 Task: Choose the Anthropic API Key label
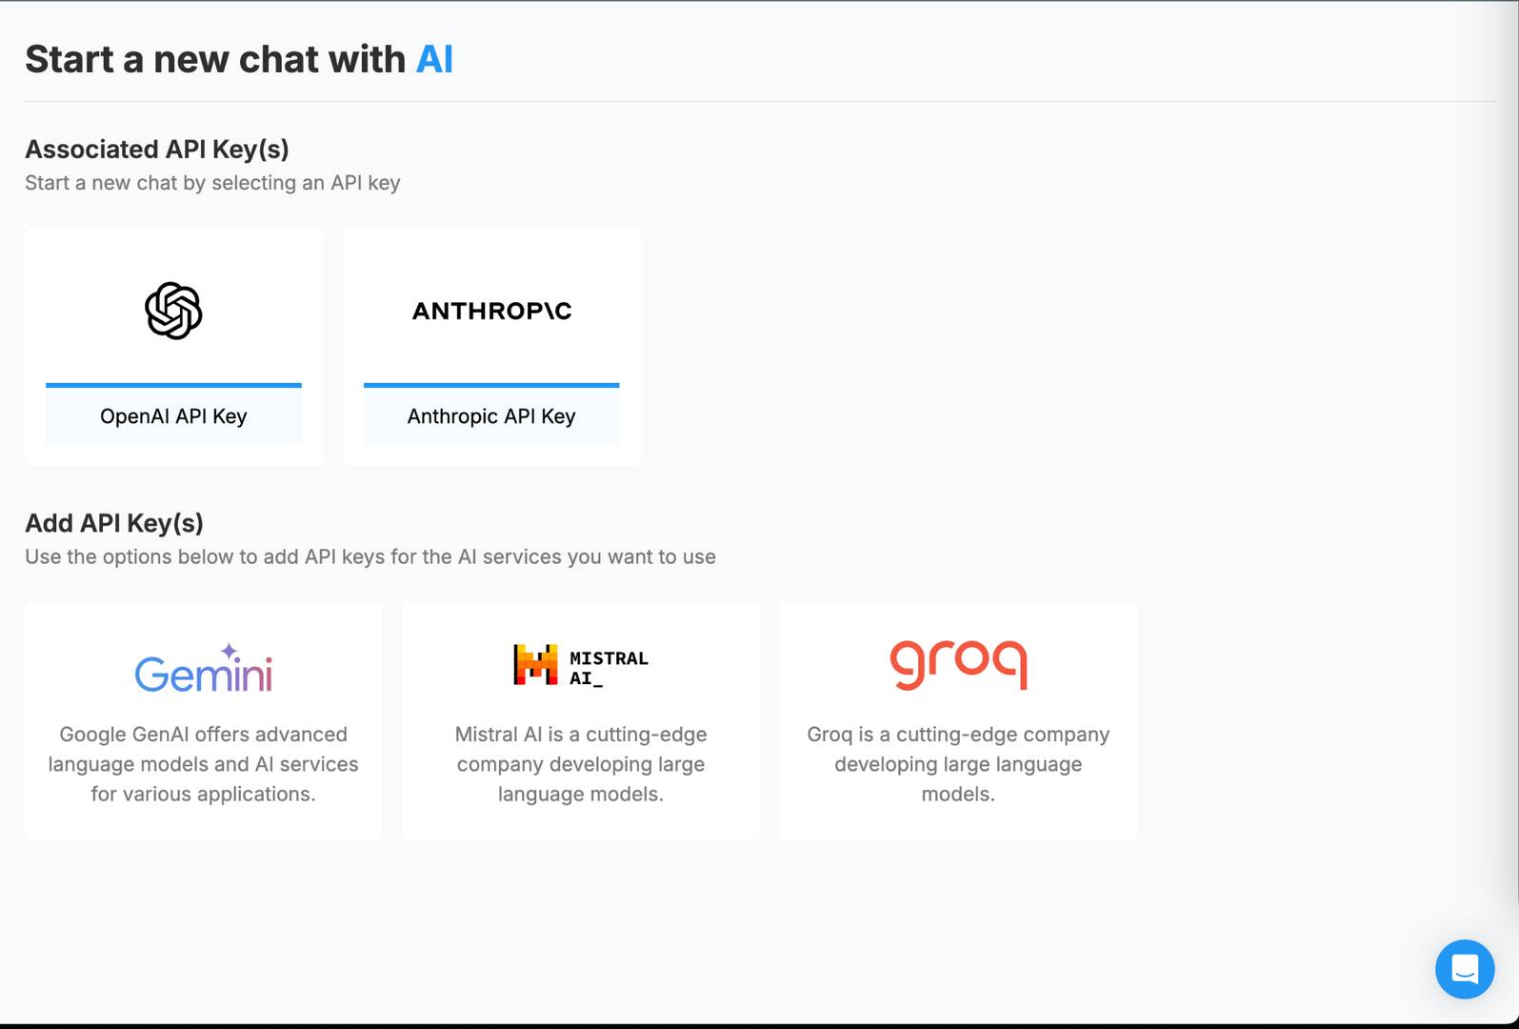(x=491, y=416)
